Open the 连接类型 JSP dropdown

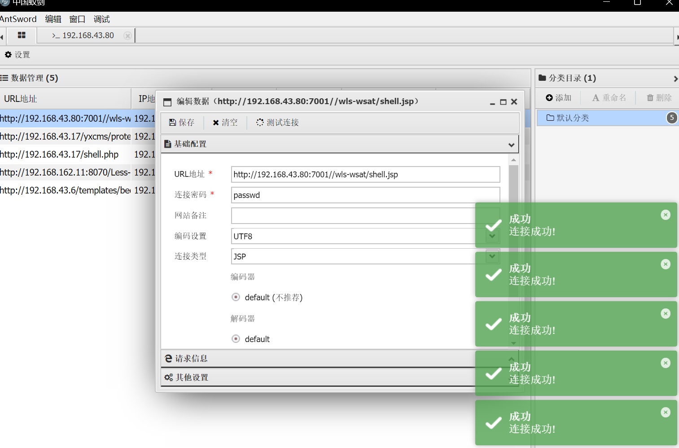click(x=492, y=256)
